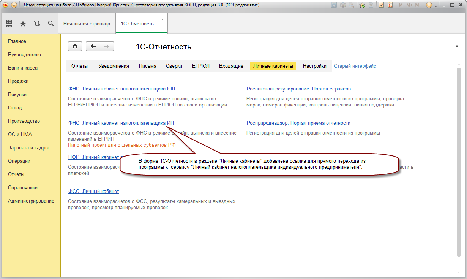Close the 1С-Отчетность form with X
Screen dimensions: 467x279
(x=457, y=46)
